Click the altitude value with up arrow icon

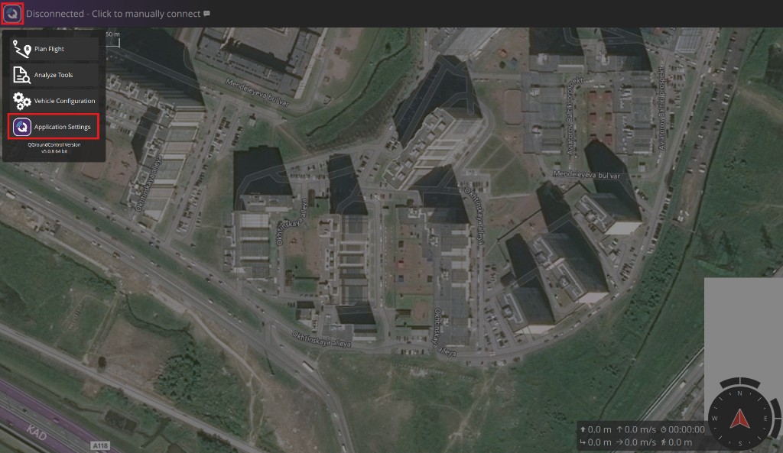[x=595, y=429]
